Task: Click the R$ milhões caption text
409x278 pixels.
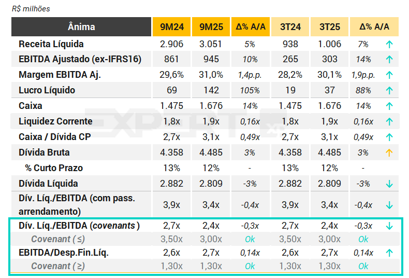Action: [31, 9]
